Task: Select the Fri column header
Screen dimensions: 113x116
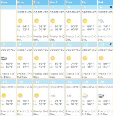Action: coord(89,2)
